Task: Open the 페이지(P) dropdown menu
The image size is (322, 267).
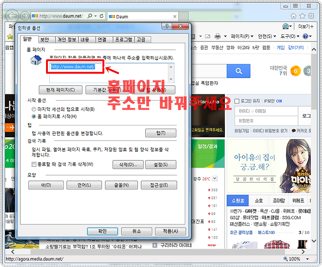Action: point(242,36)
